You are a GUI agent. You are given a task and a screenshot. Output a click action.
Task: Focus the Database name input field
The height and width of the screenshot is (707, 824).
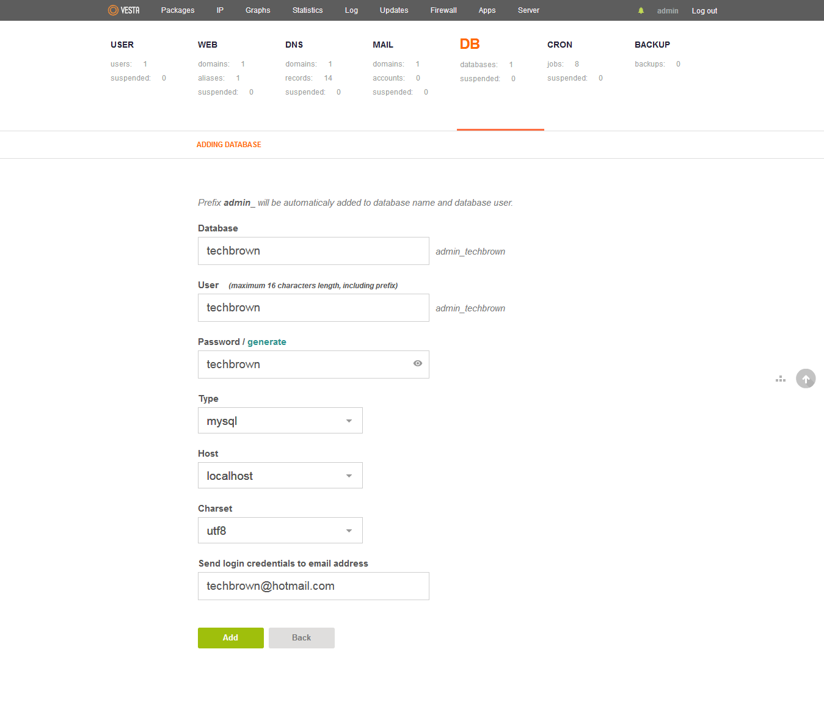point(313,251)
